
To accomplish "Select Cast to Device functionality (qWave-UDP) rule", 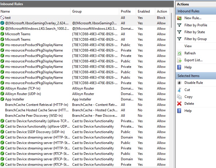I will (x=37, y=127).
